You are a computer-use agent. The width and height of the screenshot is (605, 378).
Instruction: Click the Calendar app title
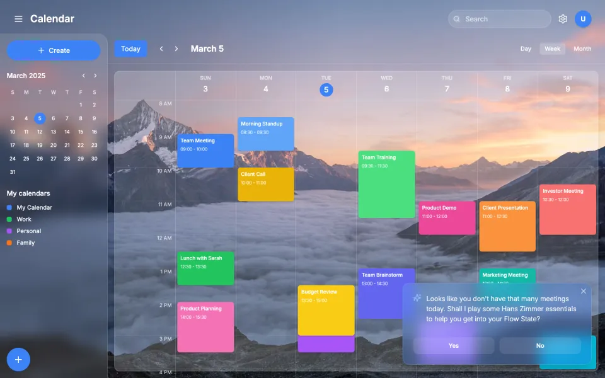tap(52, 18)
